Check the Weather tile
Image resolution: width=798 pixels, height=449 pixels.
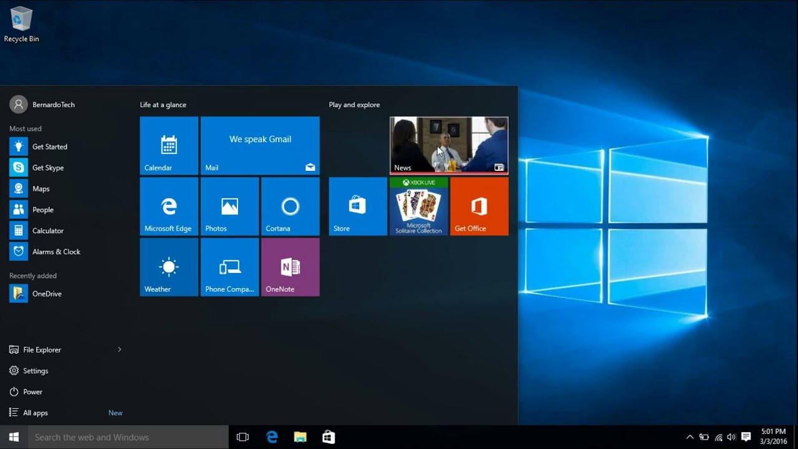[168, 267]
